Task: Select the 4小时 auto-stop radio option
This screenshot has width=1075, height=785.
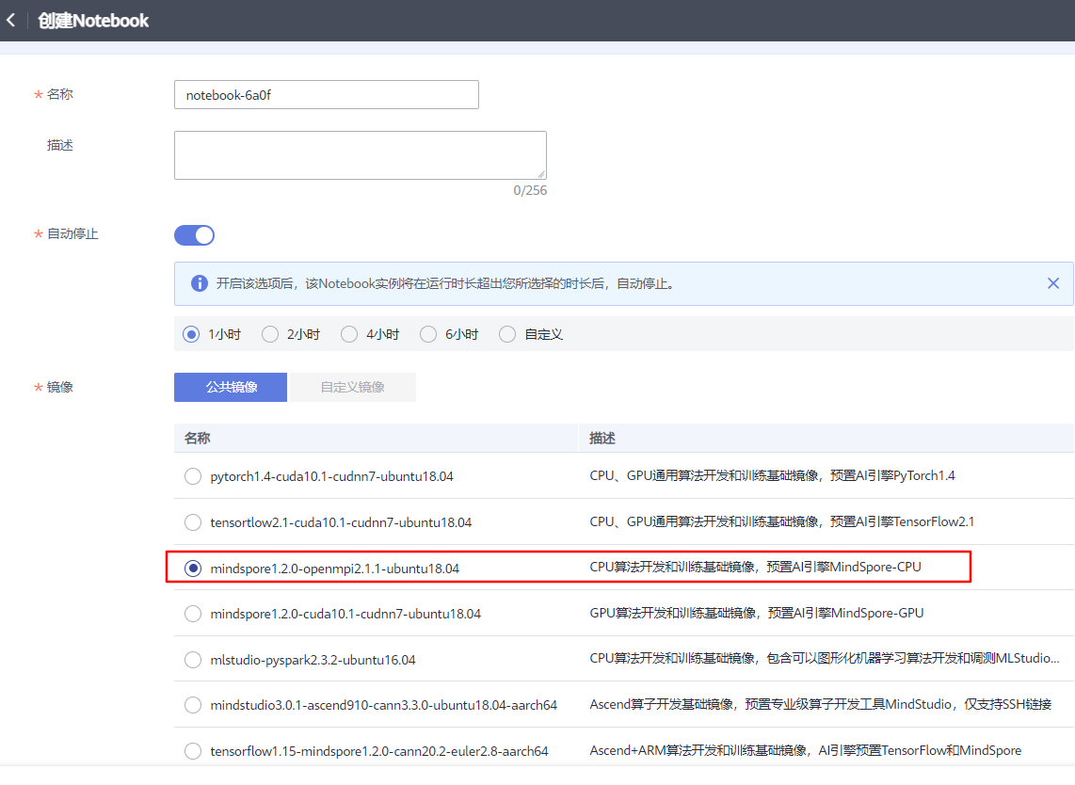Action: [x=349, y=334]
